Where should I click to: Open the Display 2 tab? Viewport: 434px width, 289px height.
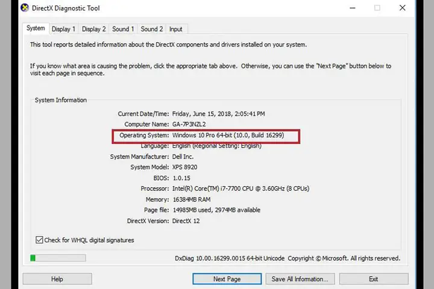click(94, 29)
